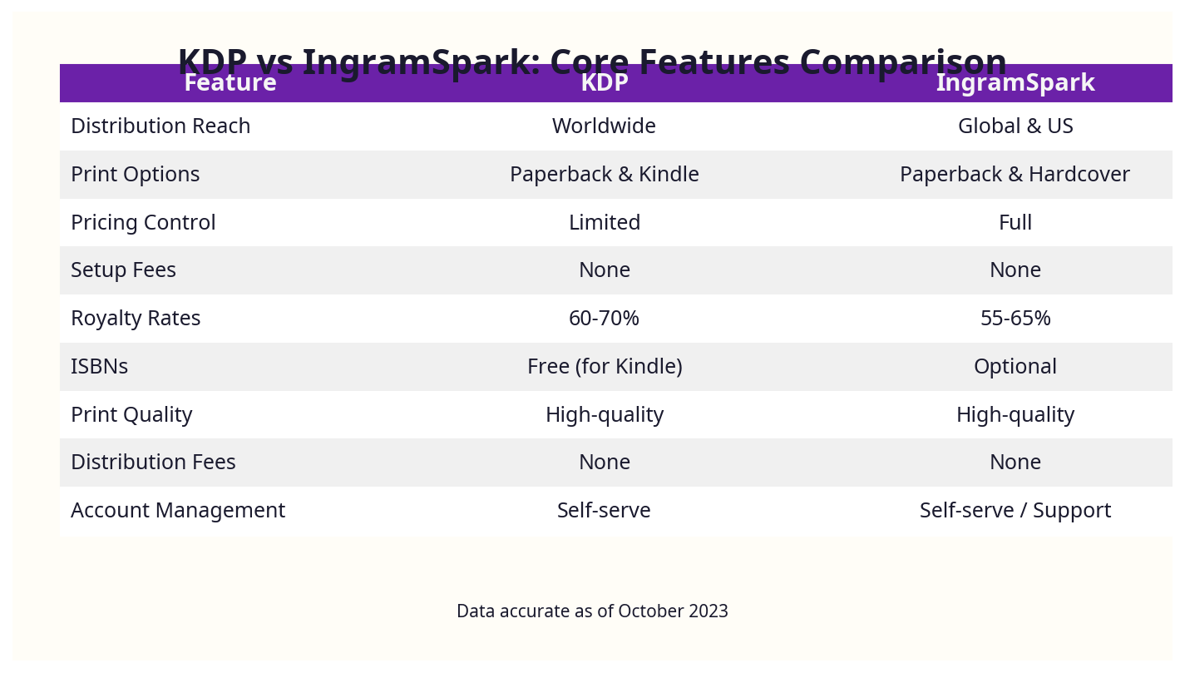Click the Global & US cell
The height and width of the screenshot is (673, 1185).
1015,126
